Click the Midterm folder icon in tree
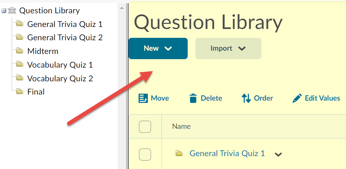Viewport: 346px width, 169px height. [x=19, y=51]
